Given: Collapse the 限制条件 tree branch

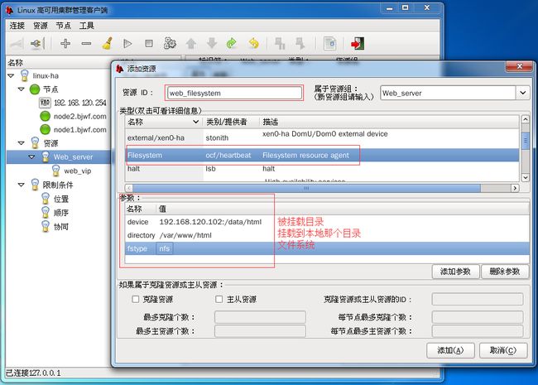Looking at the screenshot, I should coord(22,185).
